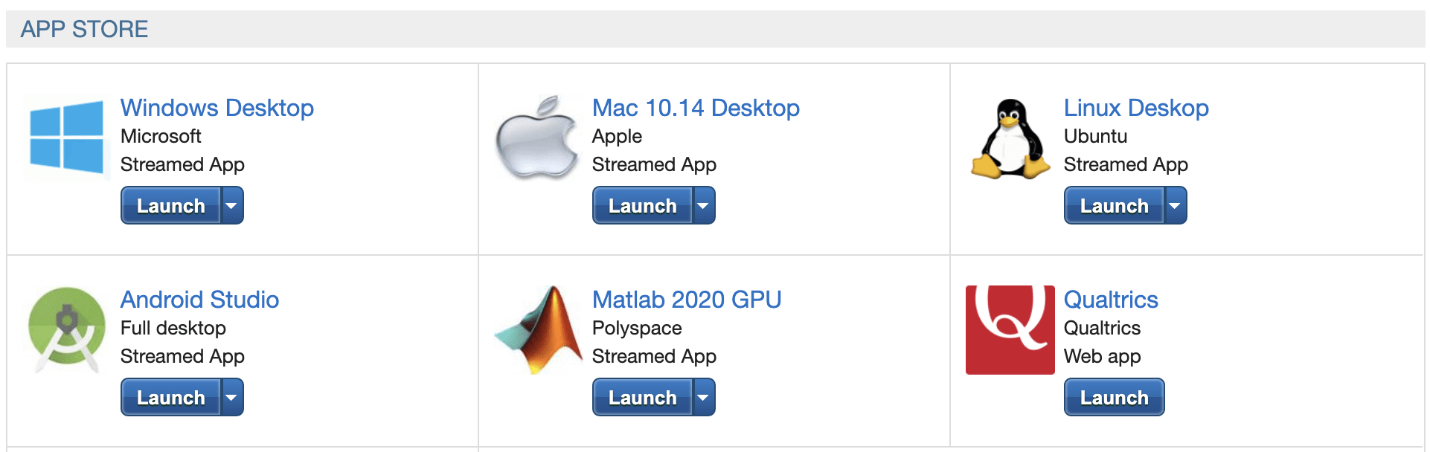Screen dimensions: 1430x452
Task: Click the Windows Desktop logo icon
Action: [67, 138]
